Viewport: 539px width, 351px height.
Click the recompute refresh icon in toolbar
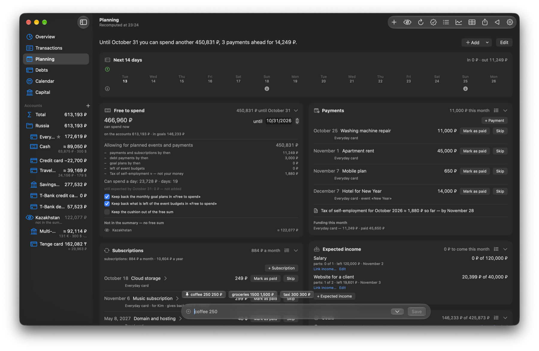point(420,22)
